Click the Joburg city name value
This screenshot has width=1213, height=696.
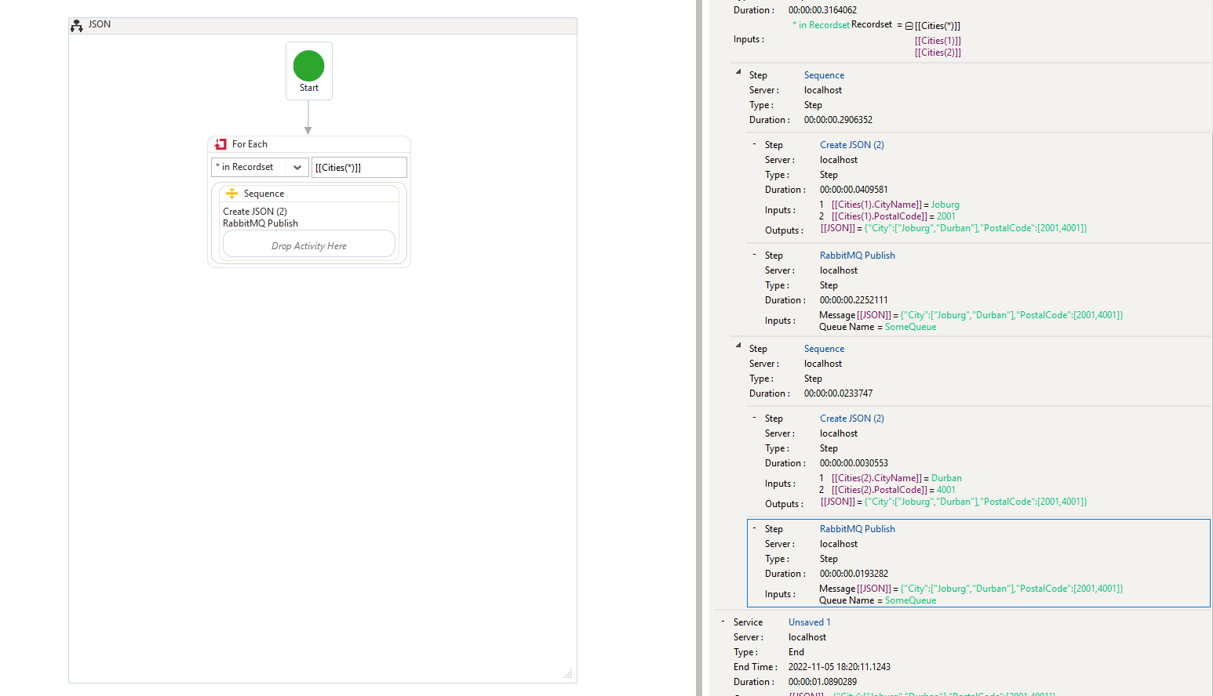coord(945,205)
